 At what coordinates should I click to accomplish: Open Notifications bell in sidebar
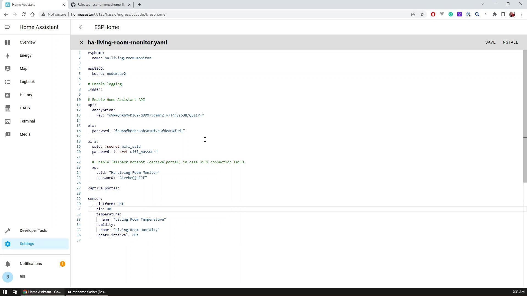[8, 264]
